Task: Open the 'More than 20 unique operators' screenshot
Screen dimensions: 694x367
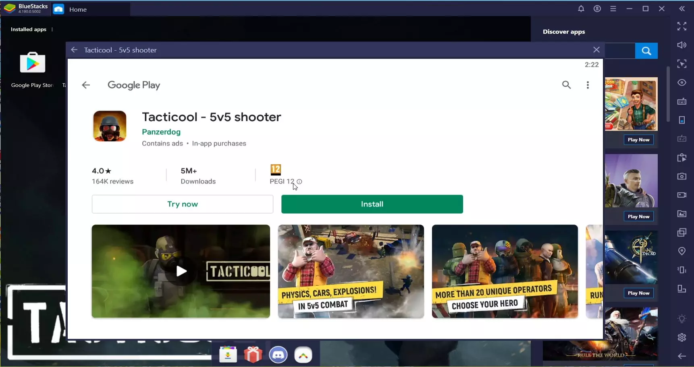Action: click(505, 271)
